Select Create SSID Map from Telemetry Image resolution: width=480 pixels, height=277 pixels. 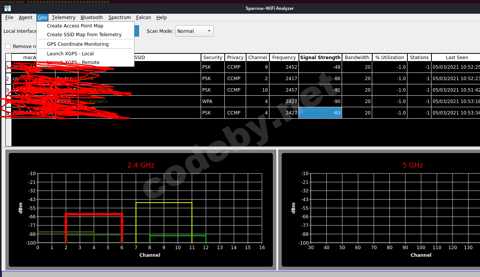pos(84,35)
